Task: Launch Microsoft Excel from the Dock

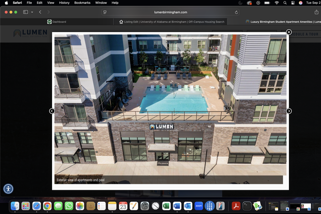Action: pos(166,206)
